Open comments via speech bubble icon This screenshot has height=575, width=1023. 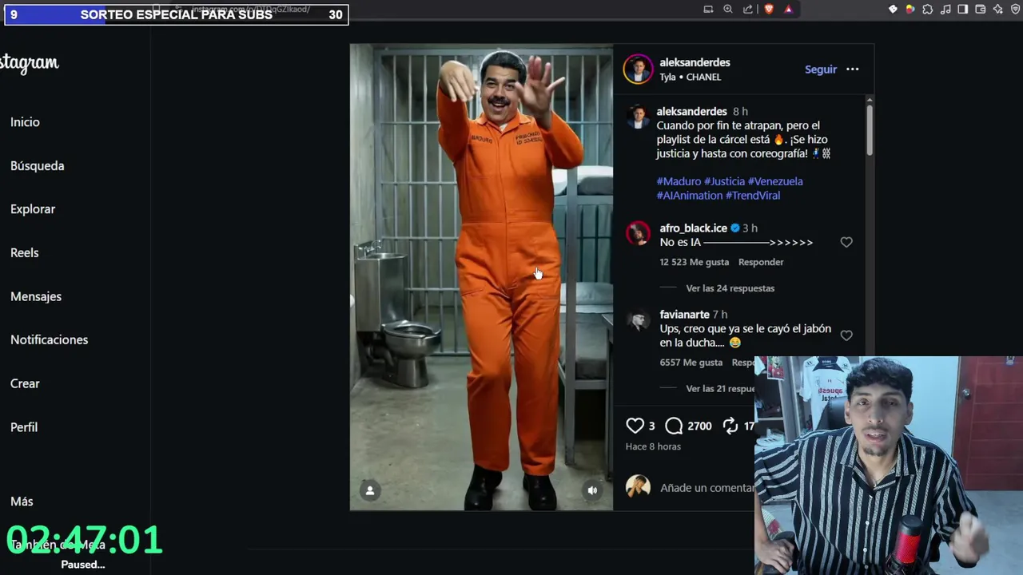tap(674, 426)
